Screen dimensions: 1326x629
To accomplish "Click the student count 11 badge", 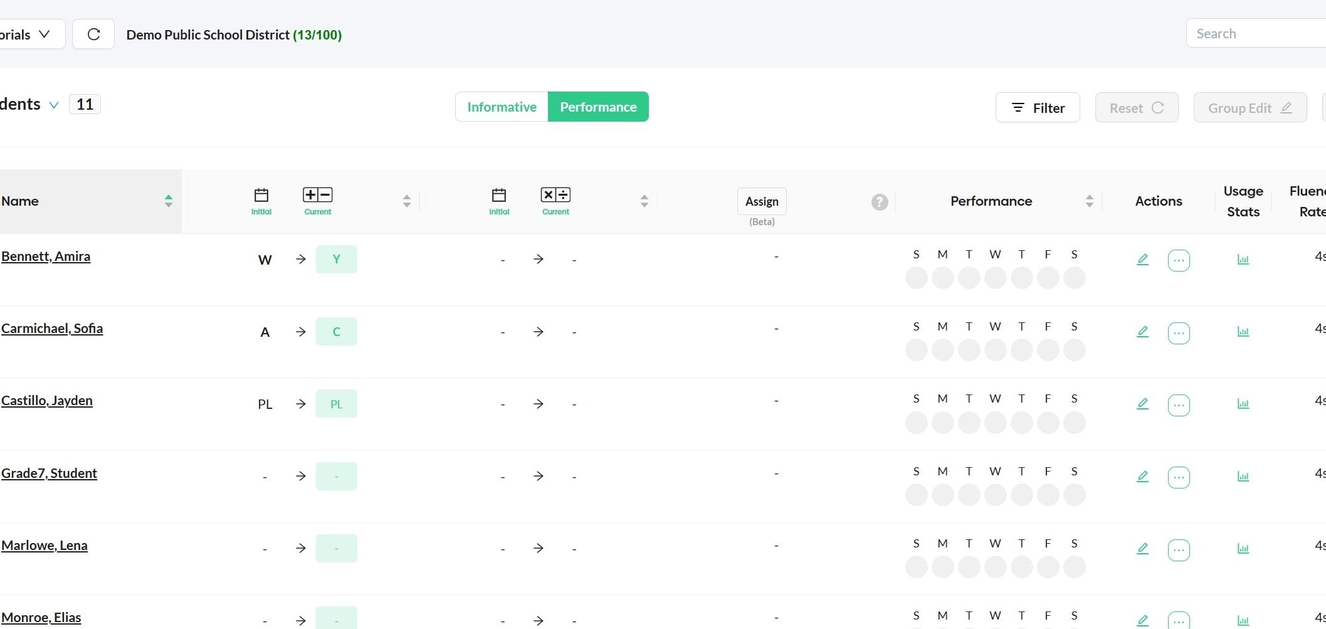I will 85,104.
